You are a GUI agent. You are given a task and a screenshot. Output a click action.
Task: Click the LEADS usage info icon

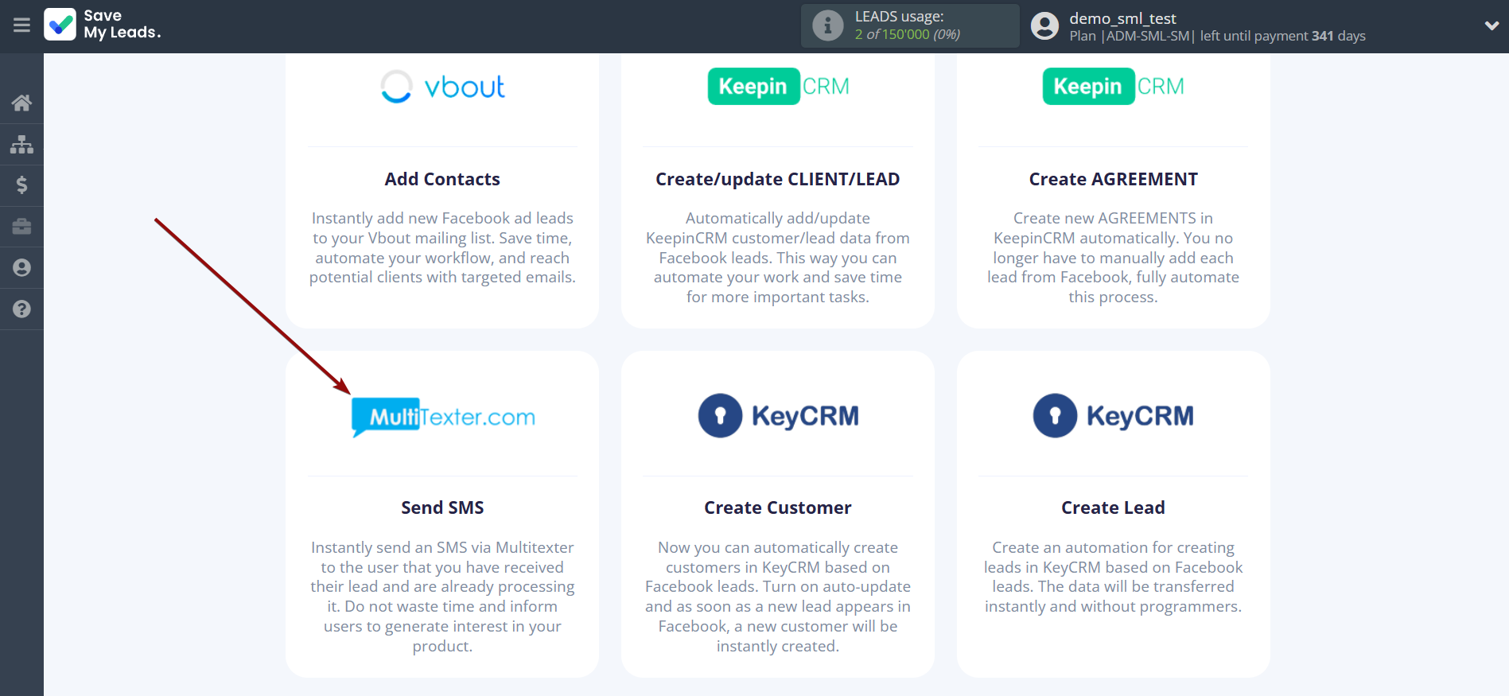pos(827,25)
